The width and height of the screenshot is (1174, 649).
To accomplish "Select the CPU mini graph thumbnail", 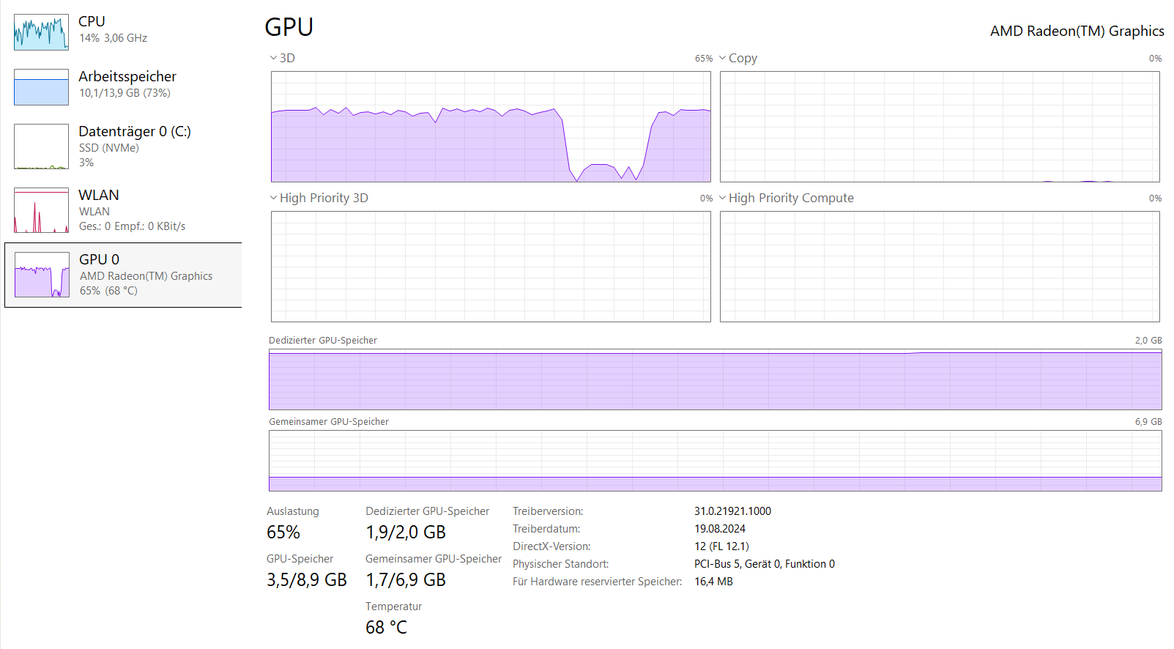I will coord(41,32).
